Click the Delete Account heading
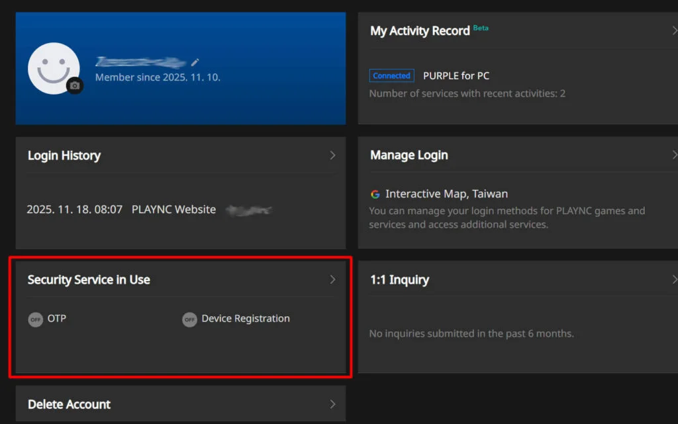Screen dimensions: 678x424 [69, 404]
